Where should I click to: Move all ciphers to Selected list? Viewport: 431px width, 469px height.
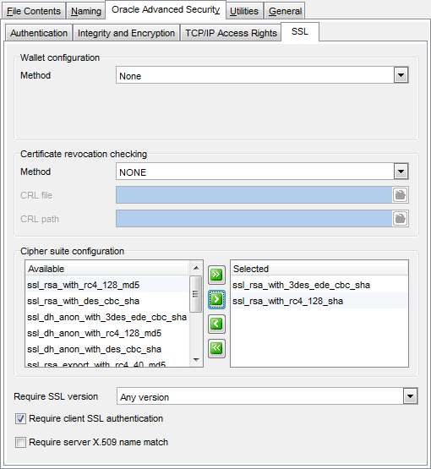[216, 275]
